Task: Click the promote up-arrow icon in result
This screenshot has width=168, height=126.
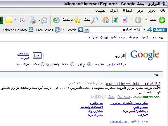Action: point(98,97)
